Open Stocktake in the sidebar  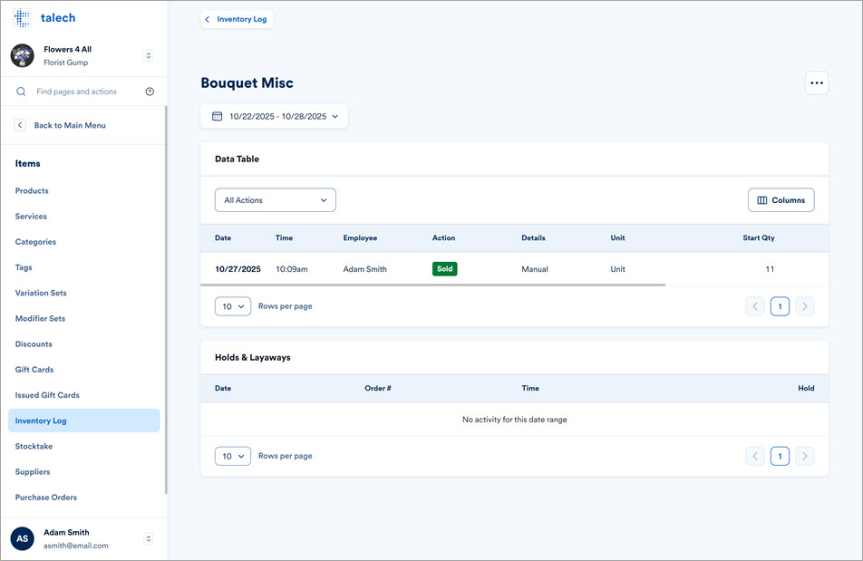click(34, 447)
